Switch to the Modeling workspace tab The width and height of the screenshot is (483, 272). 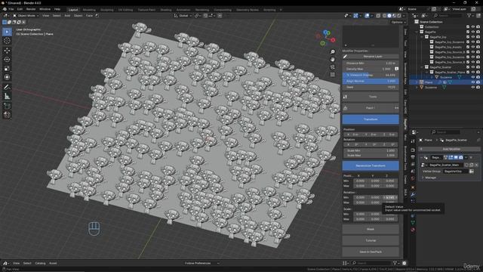click(89, 10)
